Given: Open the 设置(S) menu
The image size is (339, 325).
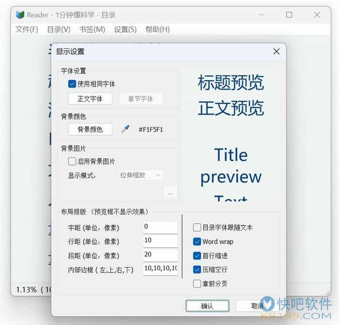Looking at the screenshot, I should pos(125,30).
